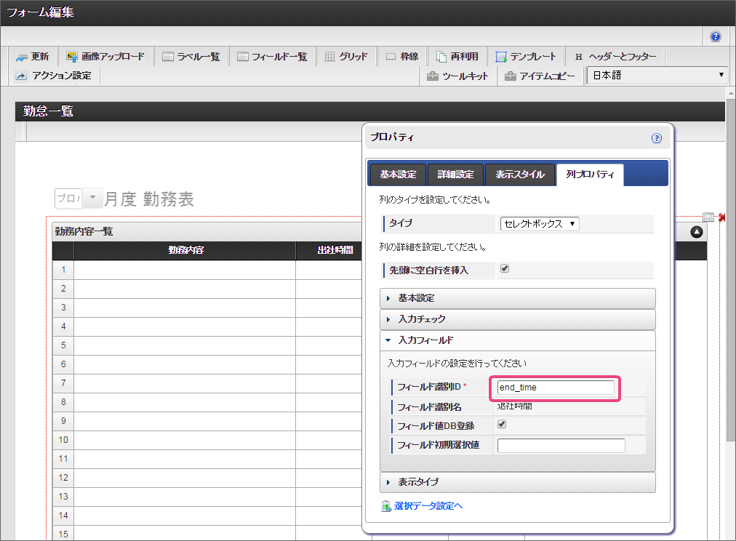Follow the 選択データ設定へ link
The image size is (736, 541).
pyautogui.click(x=428, y=506)
